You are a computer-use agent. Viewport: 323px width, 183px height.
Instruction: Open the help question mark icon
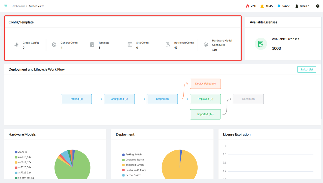tap(318, 6)
